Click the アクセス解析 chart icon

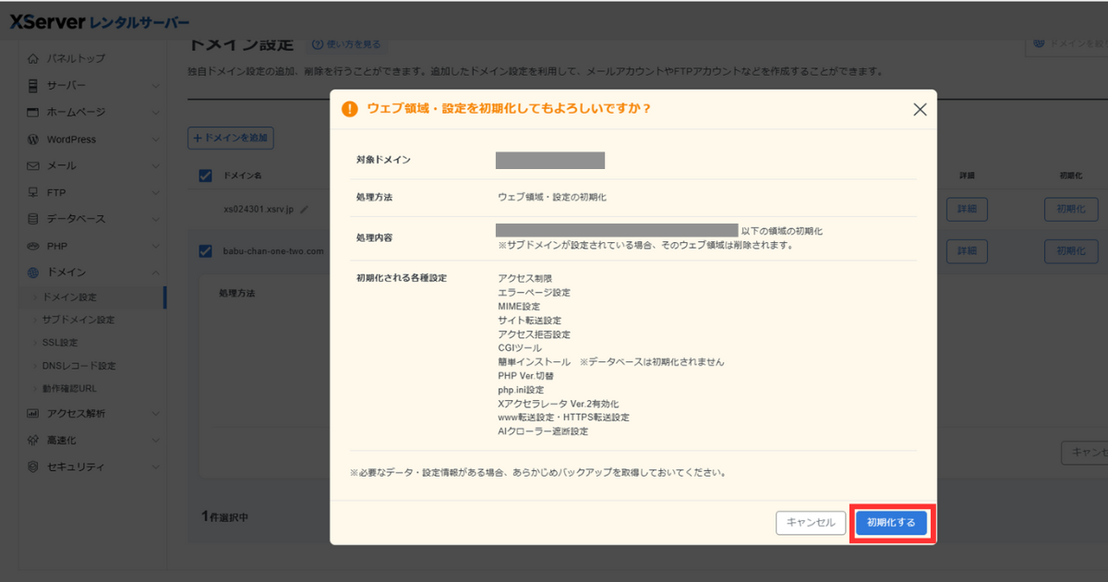[x=33, y=414]
